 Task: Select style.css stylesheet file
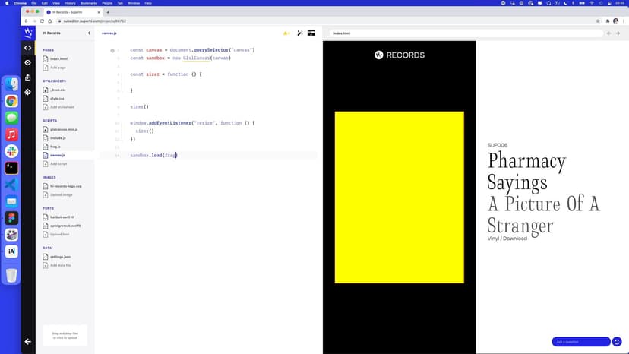tap(57, 98)
